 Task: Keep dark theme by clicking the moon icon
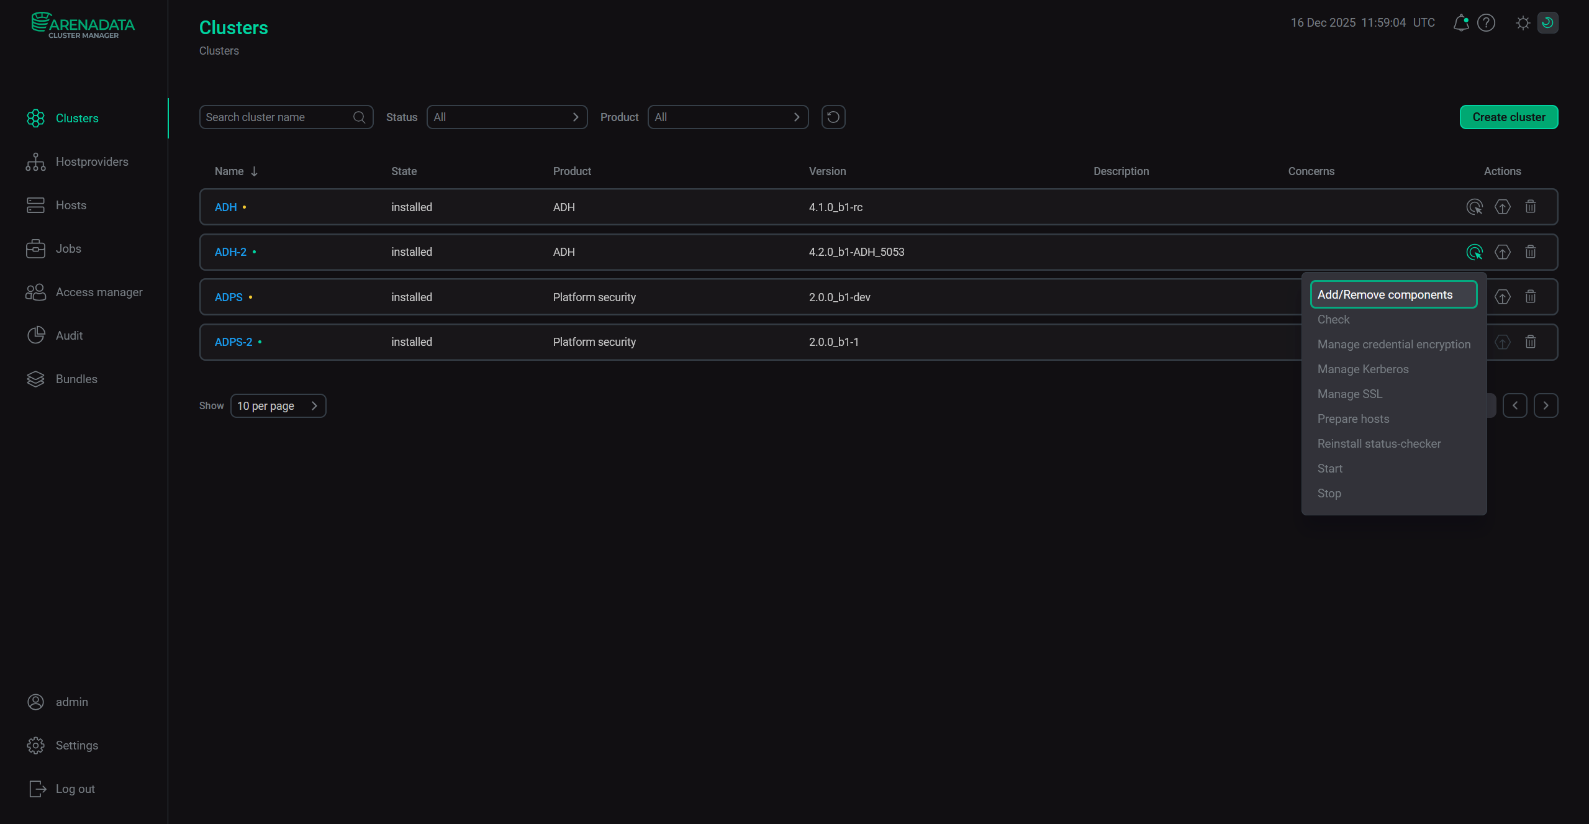1547,23
